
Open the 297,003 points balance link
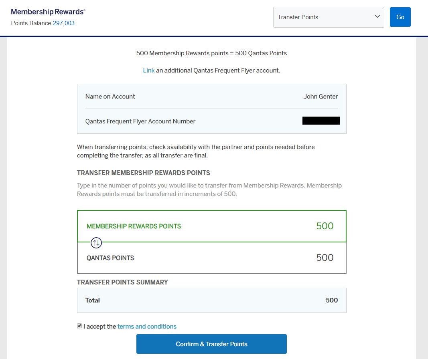click(64, 23)
